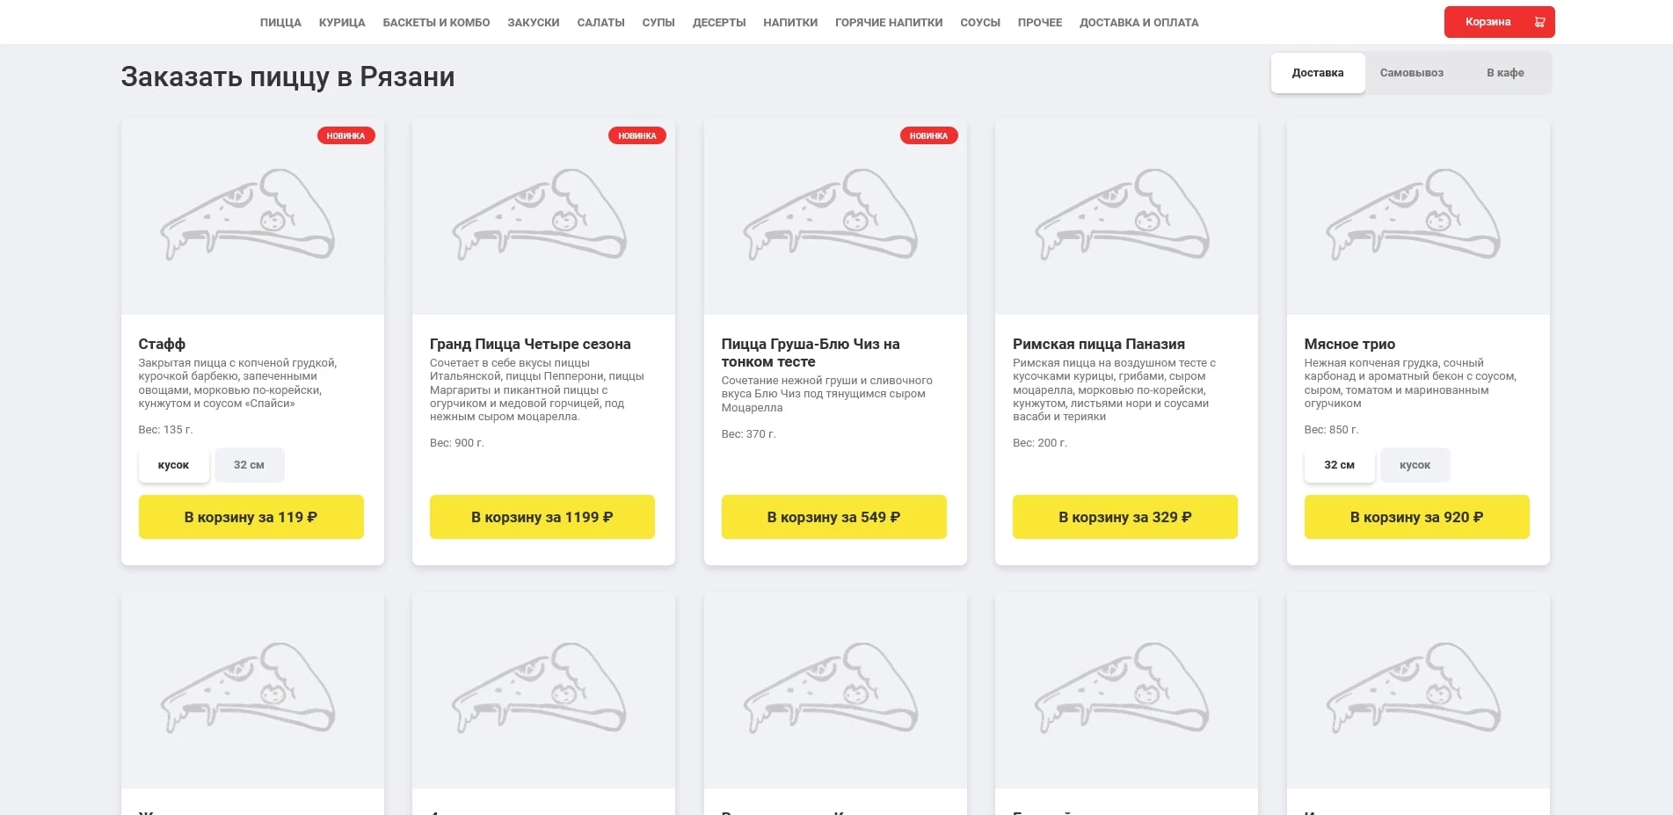The image size is (1673, 815).
Task: Open the ГОРЯЧИЕ НАПИТКИ category
Action: [x=889, y=23]
